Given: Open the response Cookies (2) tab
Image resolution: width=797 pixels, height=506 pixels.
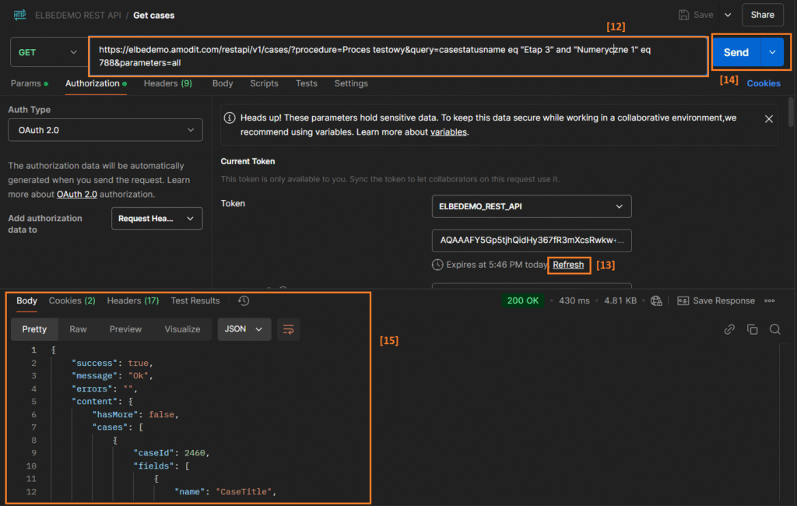Looking at the screenshot, I should pyautogui.click(x=72, y=301).
